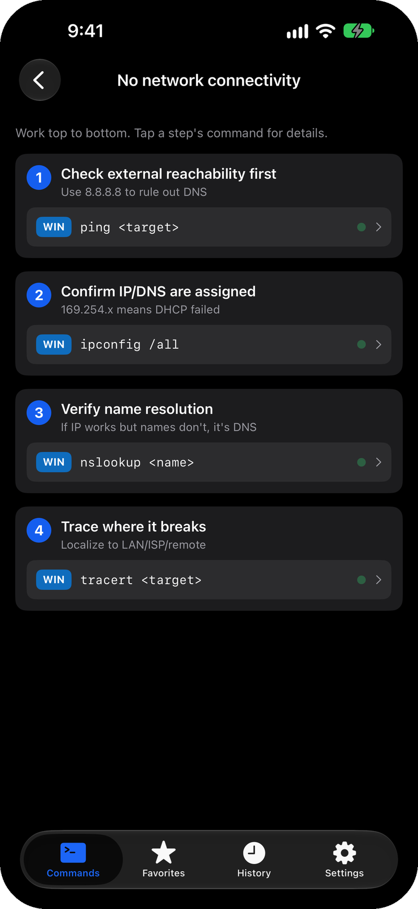This screenshot has height=909, width=418.
Task: Select Trace where it breaks heading
Action: [134, 527]
